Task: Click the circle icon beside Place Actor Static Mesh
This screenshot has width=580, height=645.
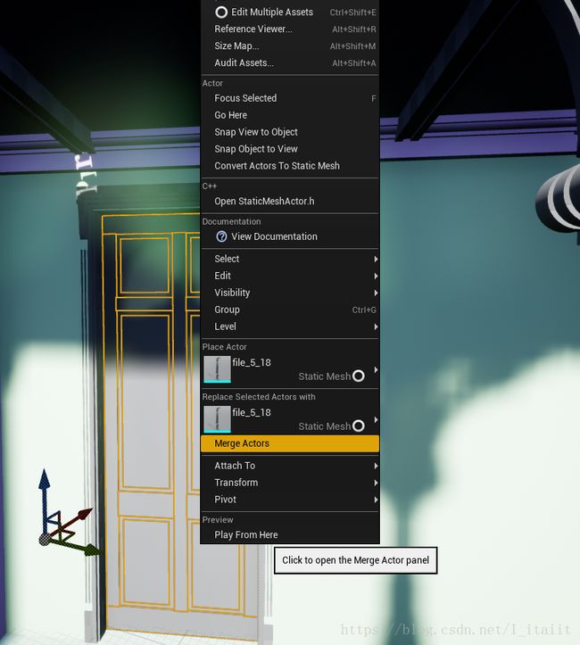Action: (359, 376)
